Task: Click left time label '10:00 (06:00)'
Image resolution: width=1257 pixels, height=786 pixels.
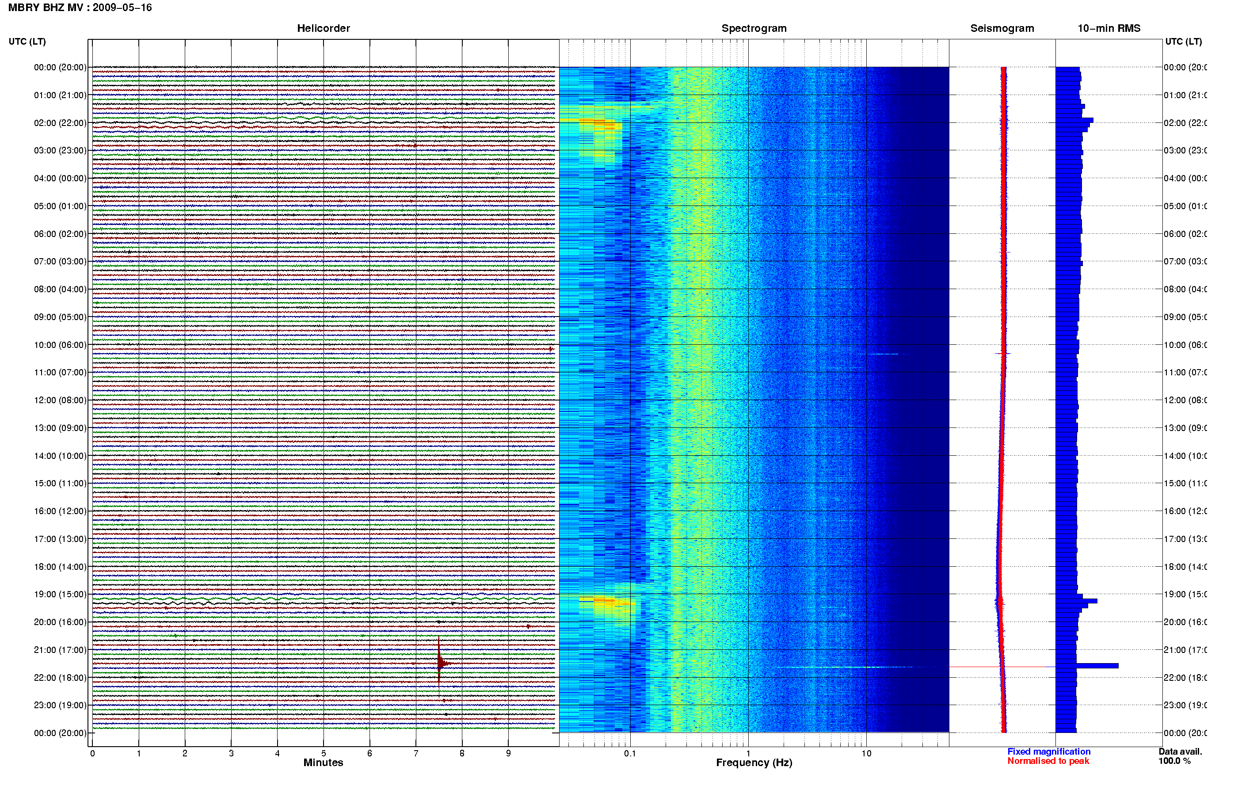Action: click(x=60, y=345)
